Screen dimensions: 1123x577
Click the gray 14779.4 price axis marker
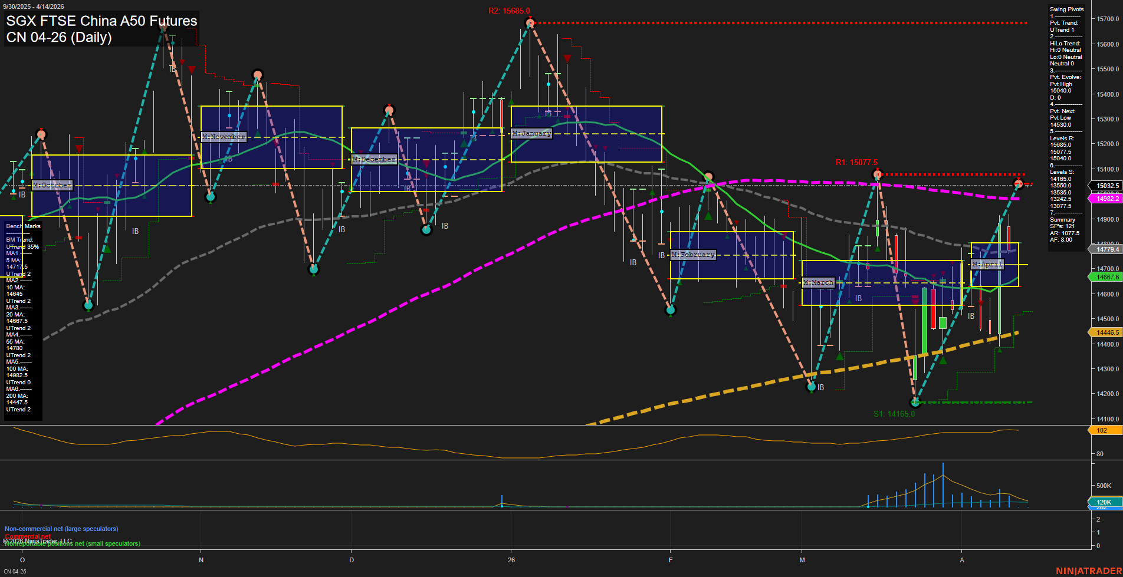click(1105, 249)
